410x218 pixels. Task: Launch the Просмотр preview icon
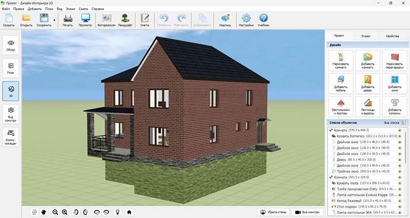click(x=85, y=20)
